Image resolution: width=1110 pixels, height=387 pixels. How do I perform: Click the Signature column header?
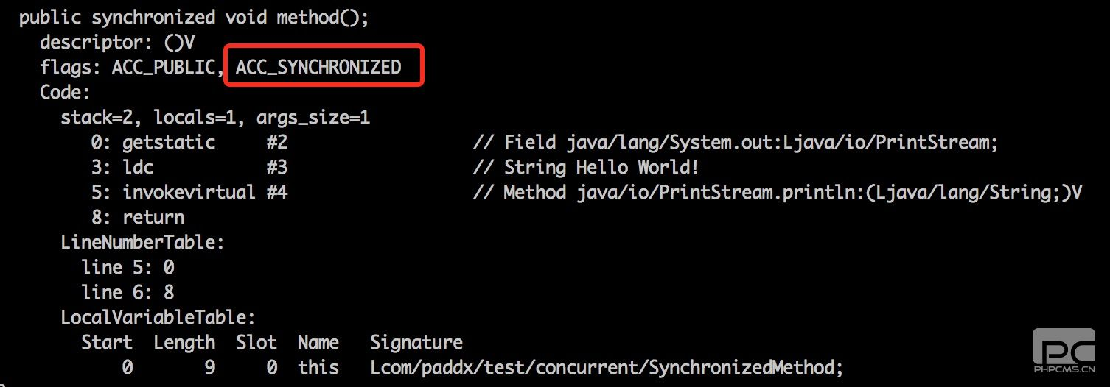click(416, 343)
